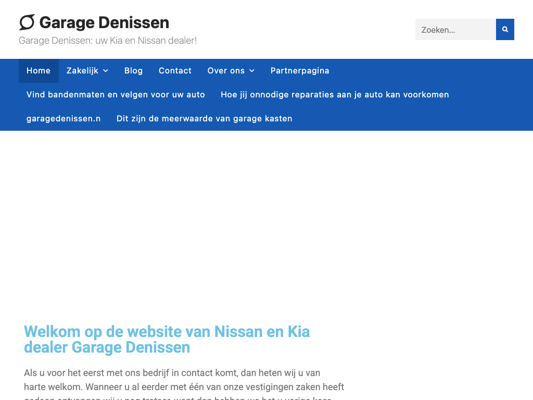Expand the Over ons submenu chevron

[x=252, y=71]
